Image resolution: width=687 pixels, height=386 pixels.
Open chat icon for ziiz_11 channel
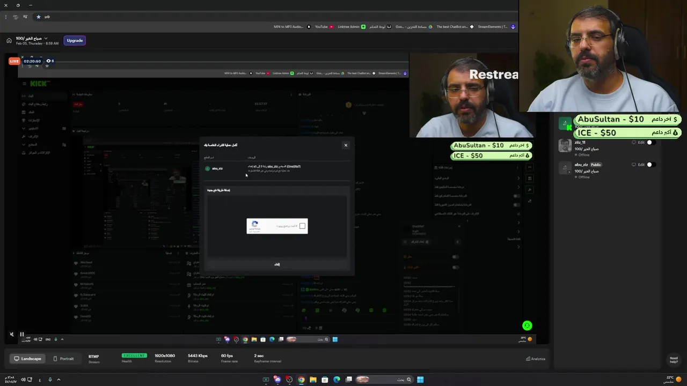(633, 143)
